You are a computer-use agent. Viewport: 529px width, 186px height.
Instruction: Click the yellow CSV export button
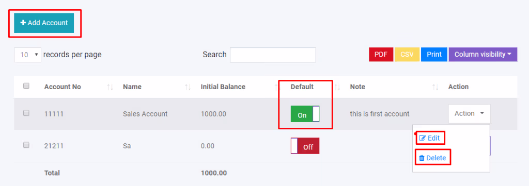click(x=407, y=54)
